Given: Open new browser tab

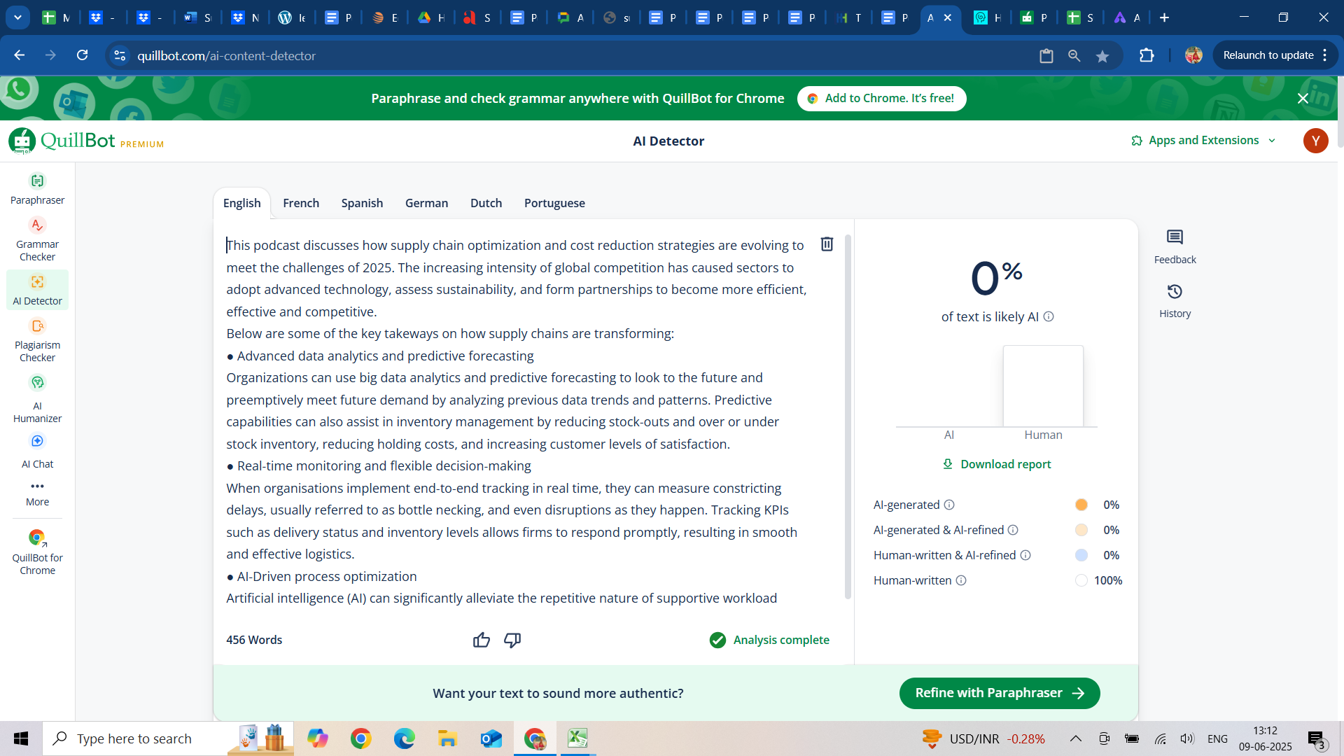Looking at the screenshot, I should (x=1164, y=17).
